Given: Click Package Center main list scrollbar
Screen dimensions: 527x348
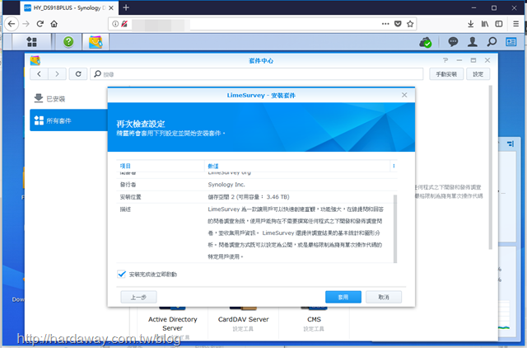Looking at the screenshot, I should [x=491, y=167].
